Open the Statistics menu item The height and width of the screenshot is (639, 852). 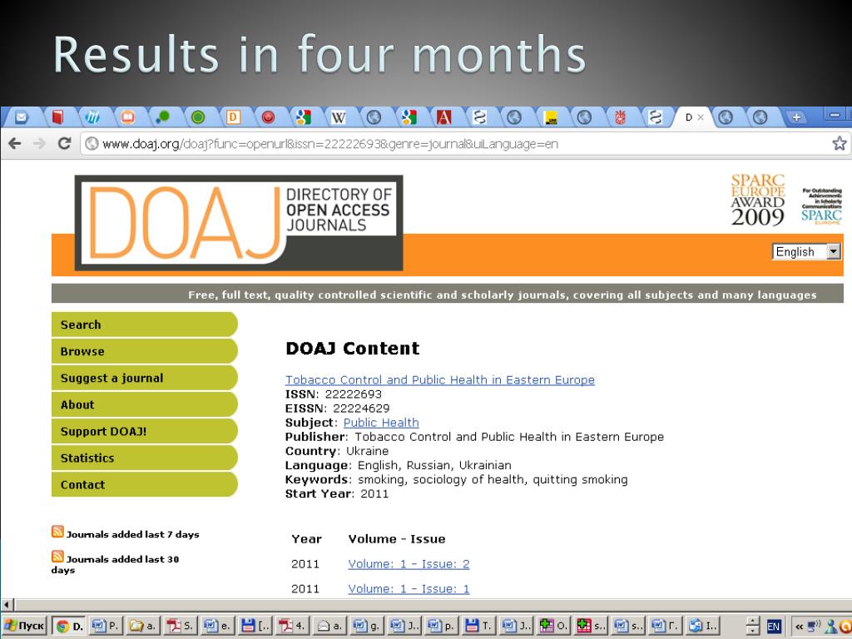click(145, 458)
